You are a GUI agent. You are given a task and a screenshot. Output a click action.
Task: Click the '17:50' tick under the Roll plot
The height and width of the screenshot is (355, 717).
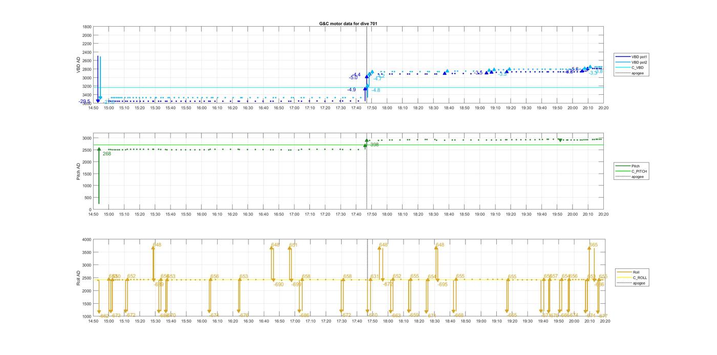click(372, 321)
